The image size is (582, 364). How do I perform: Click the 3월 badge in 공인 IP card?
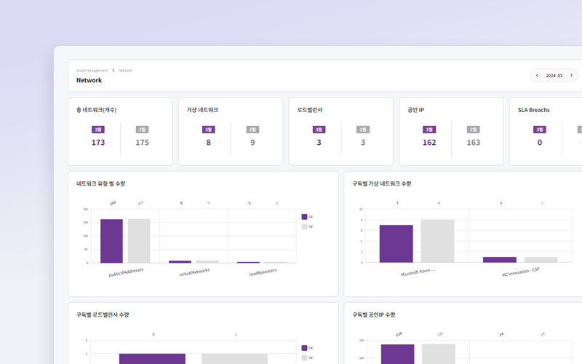point(429,130)
